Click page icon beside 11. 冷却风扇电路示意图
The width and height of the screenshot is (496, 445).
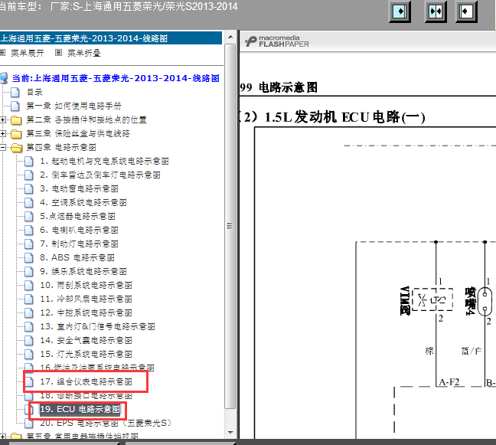click(29, 299)
